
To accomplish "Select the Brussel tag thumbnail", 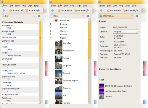I will click(59, 73).
